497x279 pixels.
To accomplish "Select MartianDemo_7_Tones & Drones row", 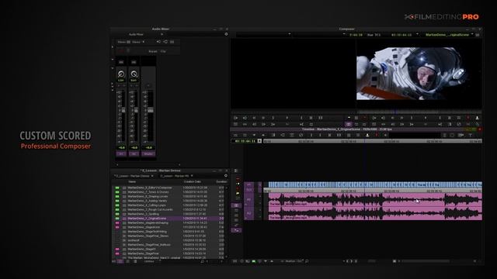I will [x=169, y=192].
